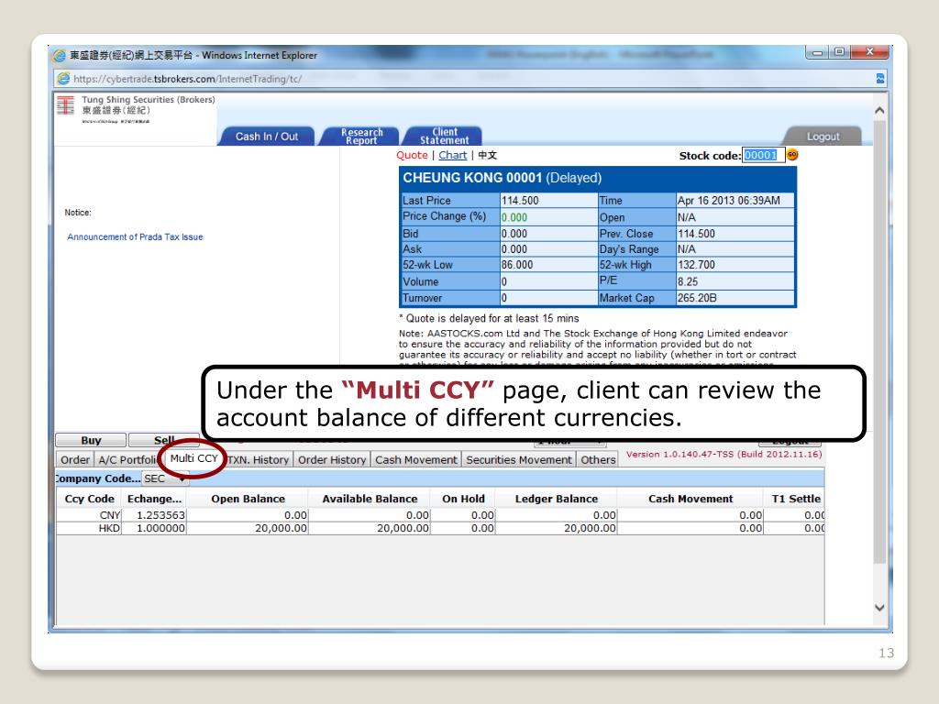
Task: Click the Market Cap value 265.20B
Action: tap(697, 298)
